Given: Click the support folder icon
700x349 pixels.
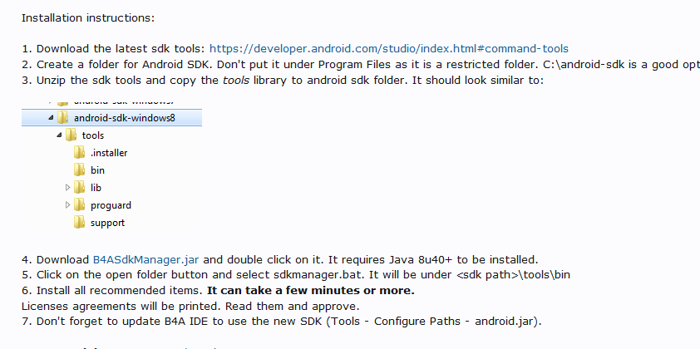Looking at the screenshot, I should 79,222.
